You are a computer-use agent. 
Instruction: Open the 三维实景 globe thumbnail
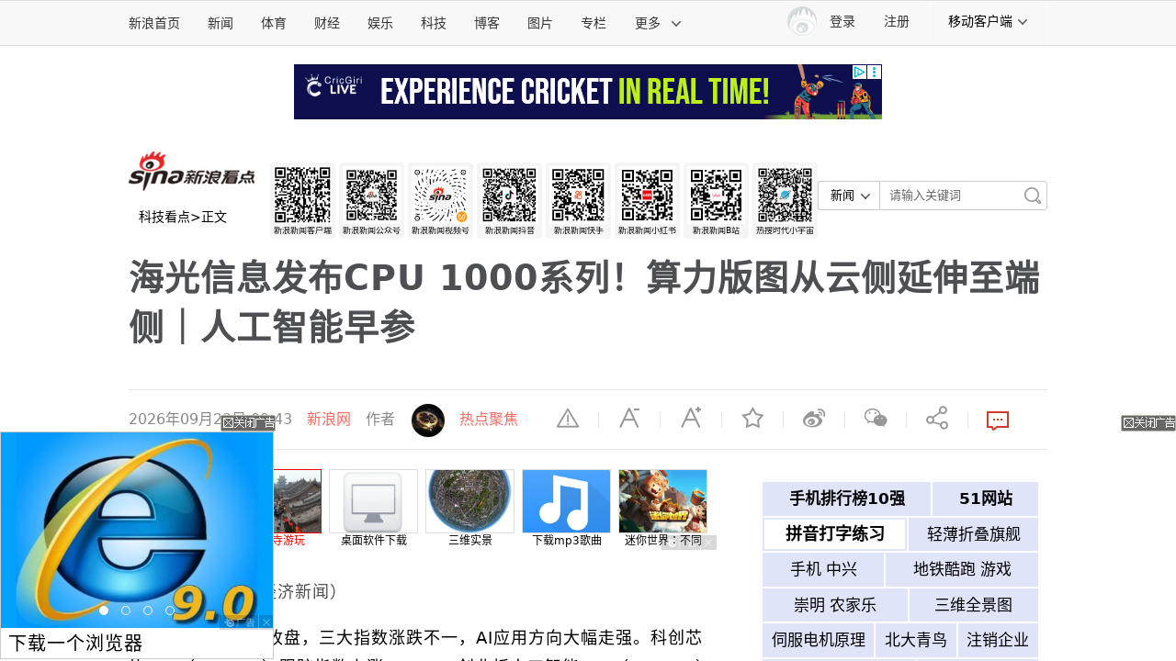pyautogui.click(x=469, y=501)
